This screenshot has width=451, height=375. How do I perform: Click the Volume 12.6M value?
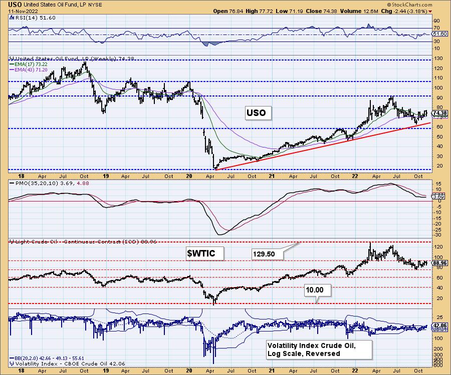coord(359,11)
